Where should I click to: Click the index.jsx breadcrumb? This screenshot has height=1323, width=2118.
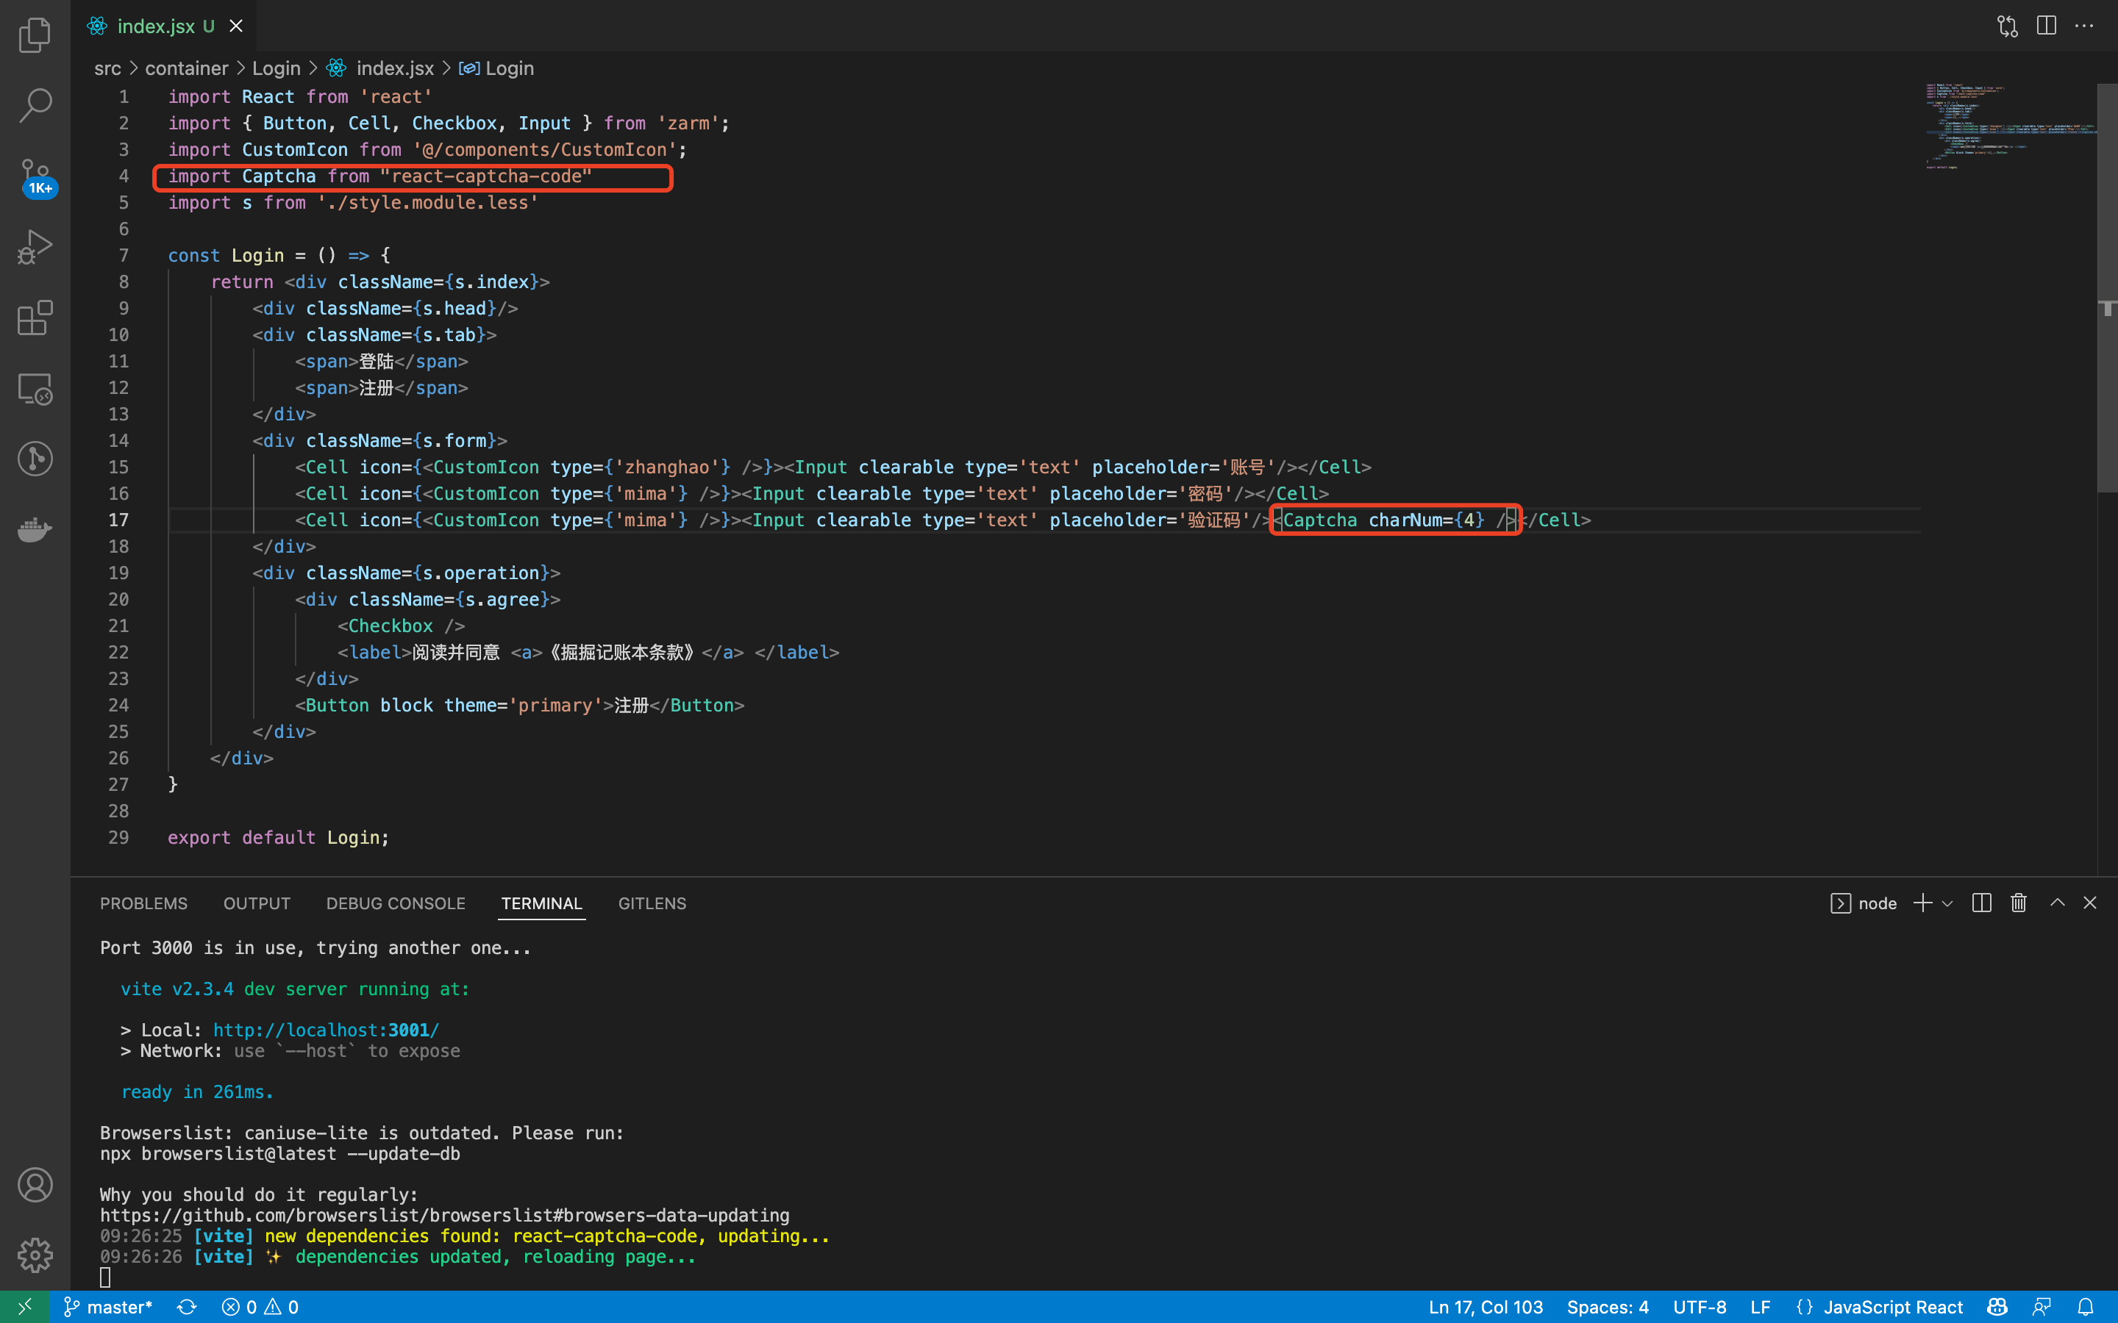(x=381, y=68)
